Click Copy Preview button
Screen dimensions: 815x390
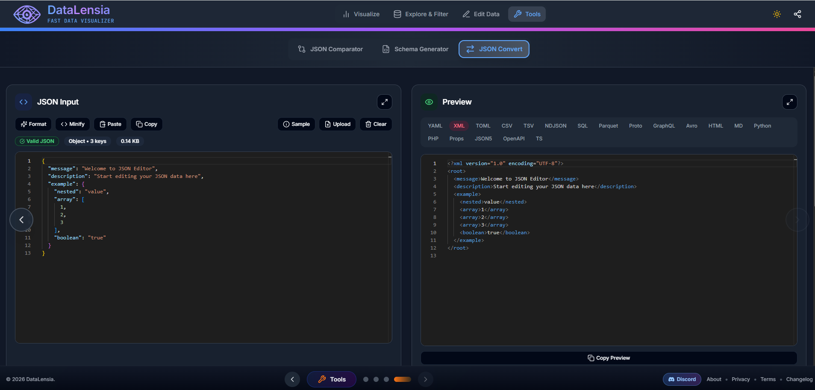609,358
